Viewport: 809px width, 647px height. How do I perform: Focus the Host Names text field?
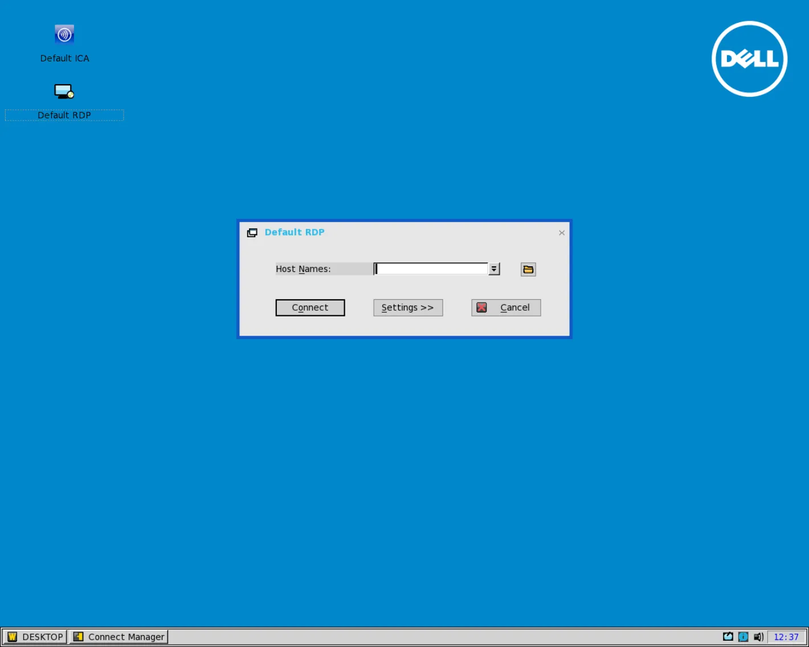(431, 269)
